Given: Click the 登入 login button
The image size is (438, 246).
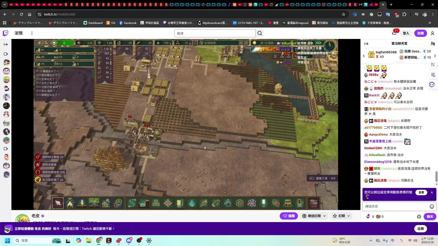Looking at the screenshot, I should click(406, 33).
